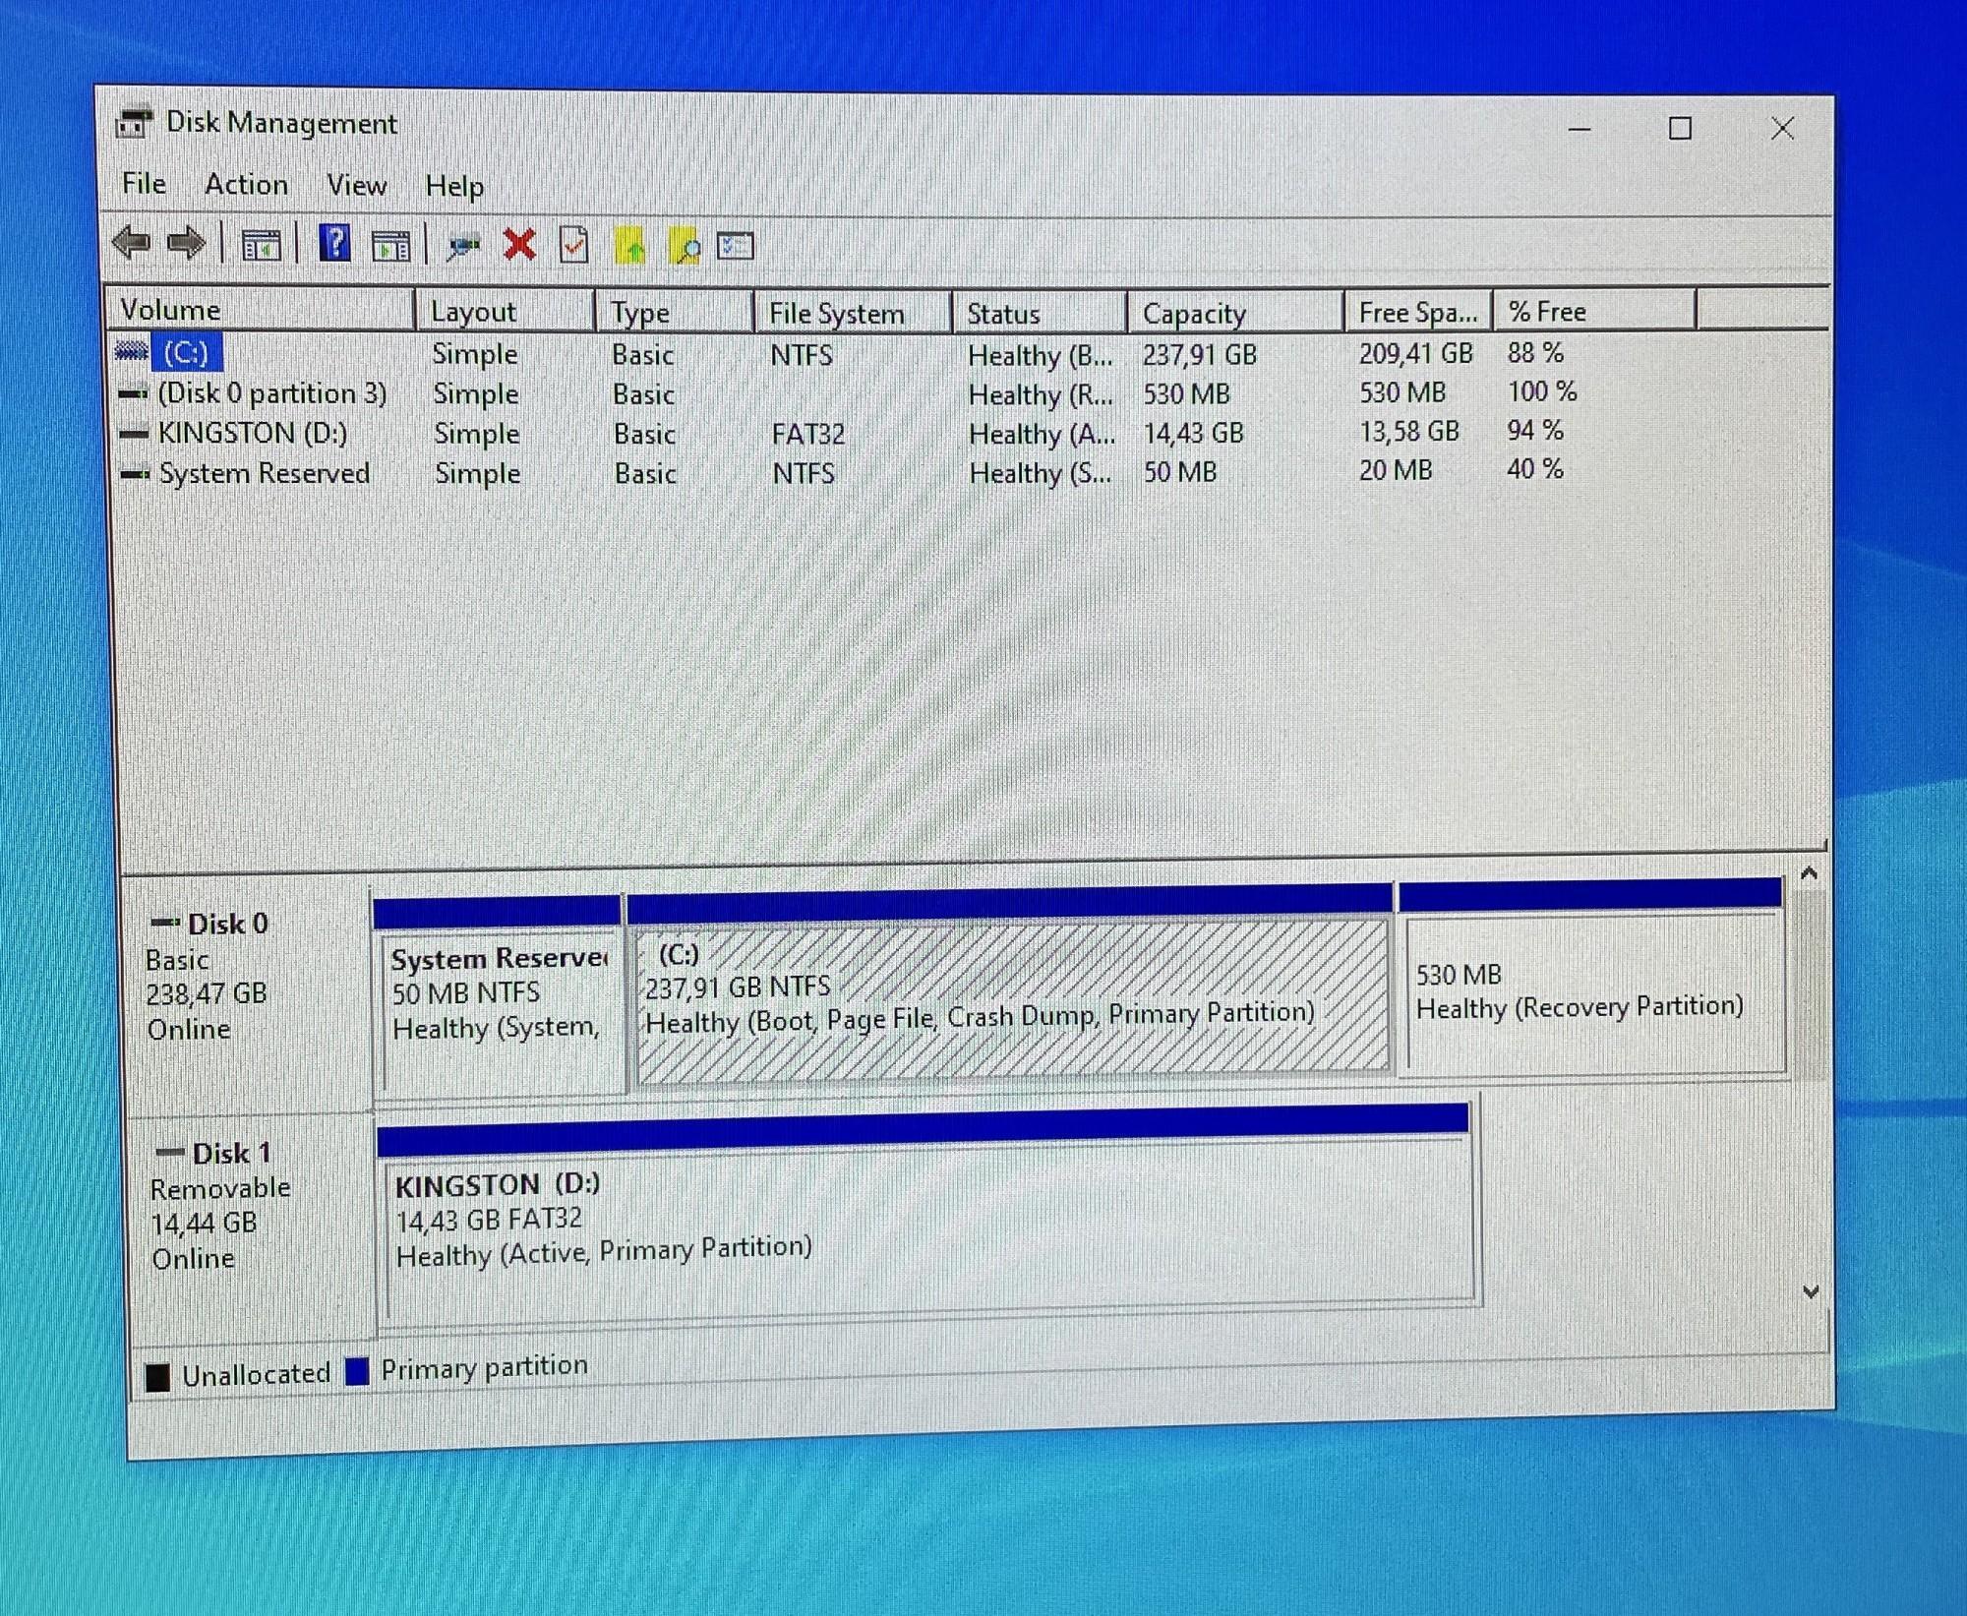Click the (C:) volume drive icon
This screenshot has height=1616, width=1967.
(x=132, y=351)
